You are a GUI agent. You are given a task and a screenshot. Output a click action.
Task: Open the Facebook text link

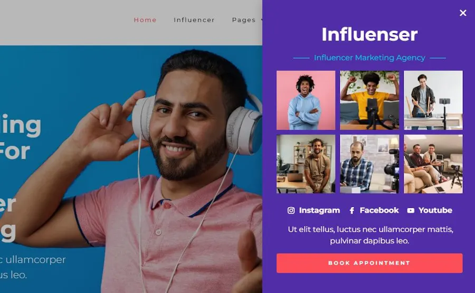pyautogui.click(x=379, y=210)
